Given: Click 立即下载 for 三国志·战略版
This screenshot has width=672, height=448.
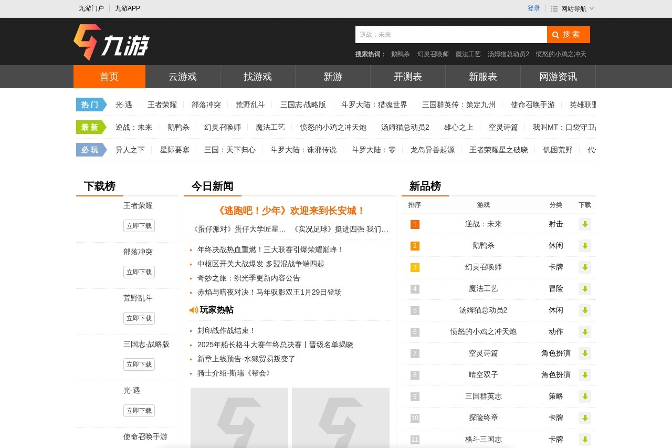Looking at the screenshot, I should point(139,364).
